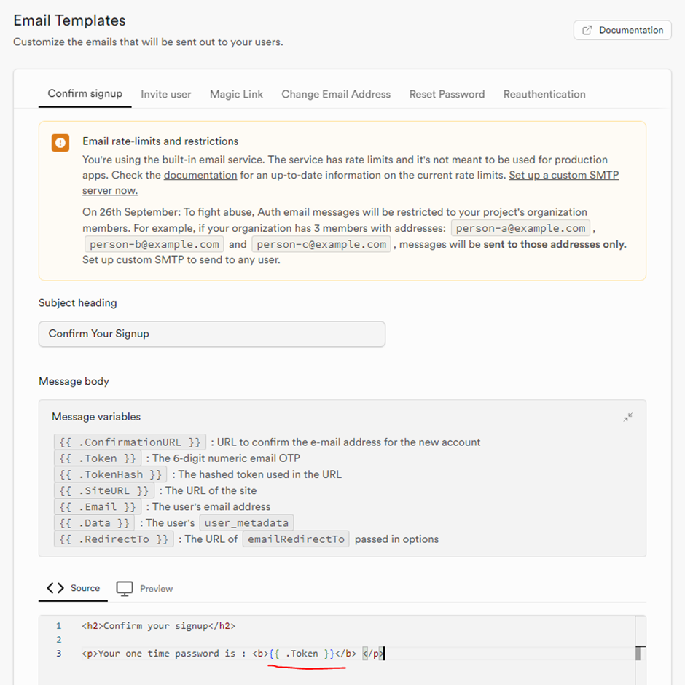Click the Preview monitor icon

[x=125, y=589]
